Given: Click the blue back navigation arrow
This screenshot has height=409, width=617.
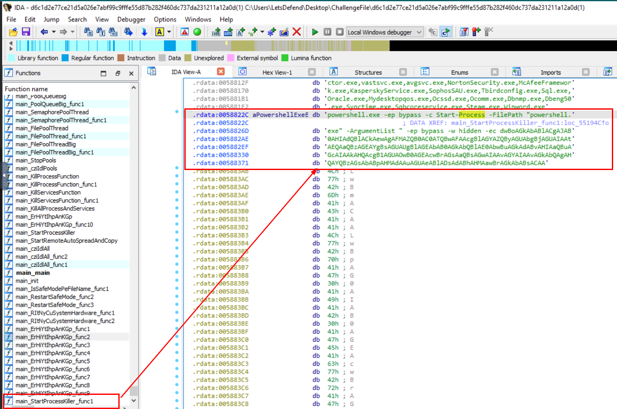Looking at the screenshot, I should [44, 32].
